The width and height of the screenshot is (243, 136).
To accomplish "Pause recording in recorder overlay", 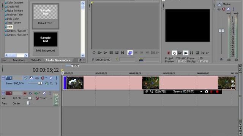I will pyautogui.click(x=211, y=91).
